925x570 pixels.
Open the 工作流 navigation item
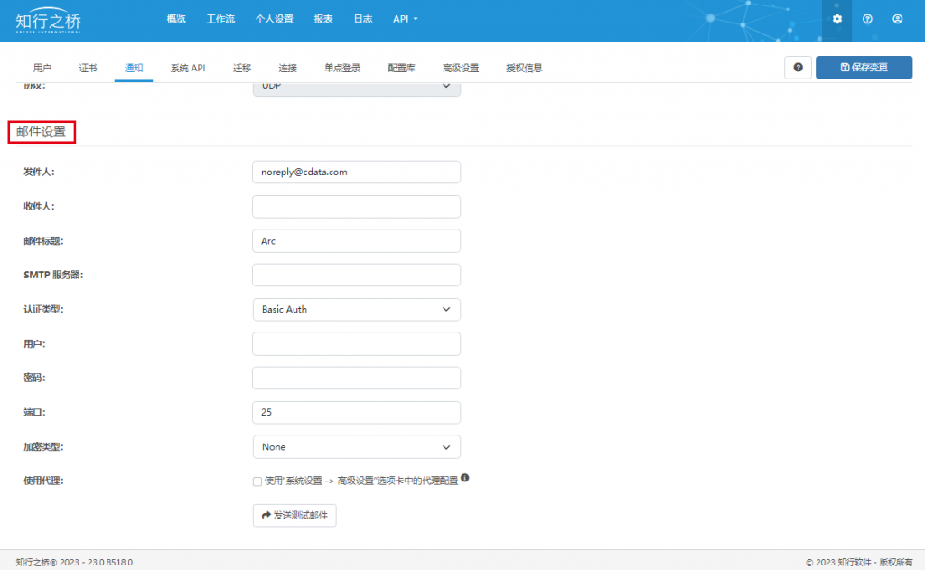220,19
